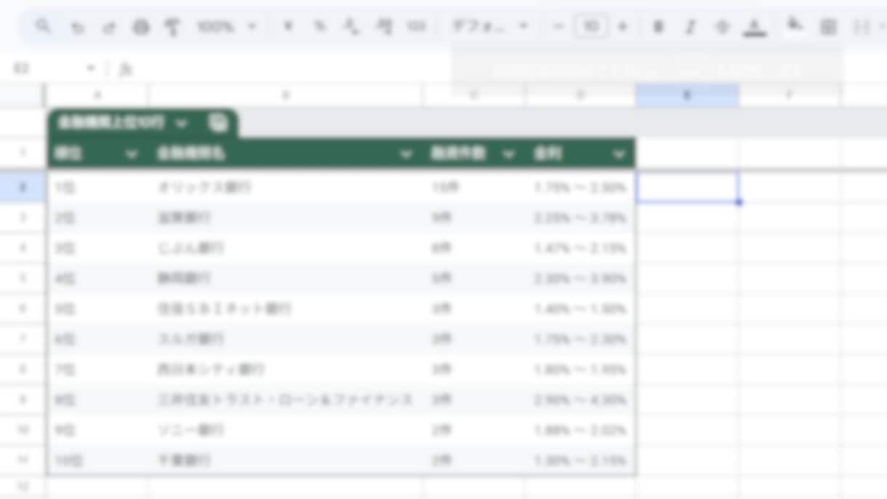Select the cell オリックス銀行
The image size is (887, 499).
(x=286, y=187)
